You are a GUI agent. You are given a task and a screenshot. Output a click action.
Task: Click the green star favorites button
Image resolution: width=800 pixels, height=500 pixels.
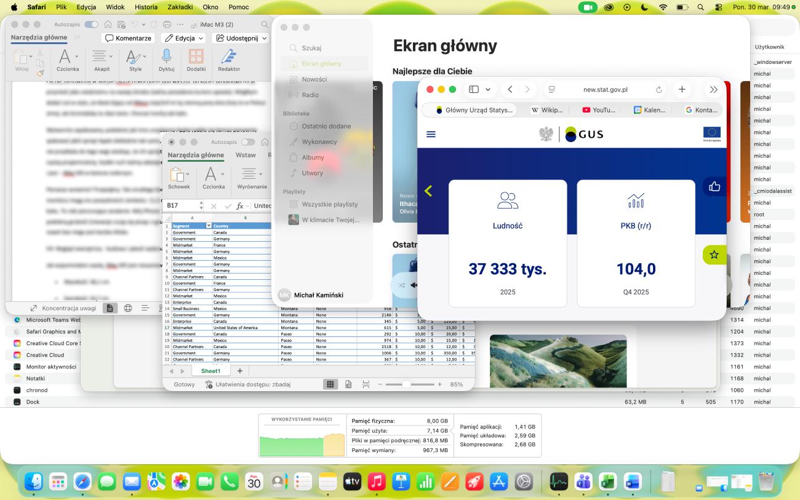pyautogui.click(x=714, y=255)
